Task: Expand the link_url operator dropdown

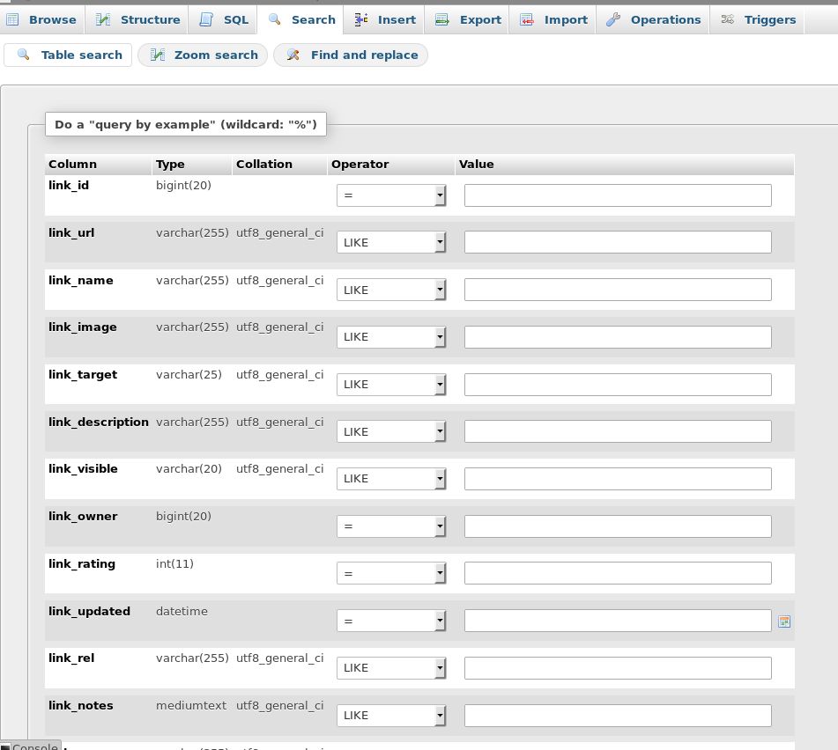Action: (391, 242)
